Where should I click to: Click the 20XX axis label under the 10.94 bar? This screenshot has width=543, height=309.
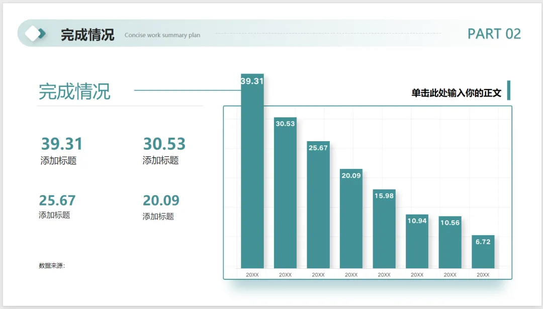[x=417, y=275]
